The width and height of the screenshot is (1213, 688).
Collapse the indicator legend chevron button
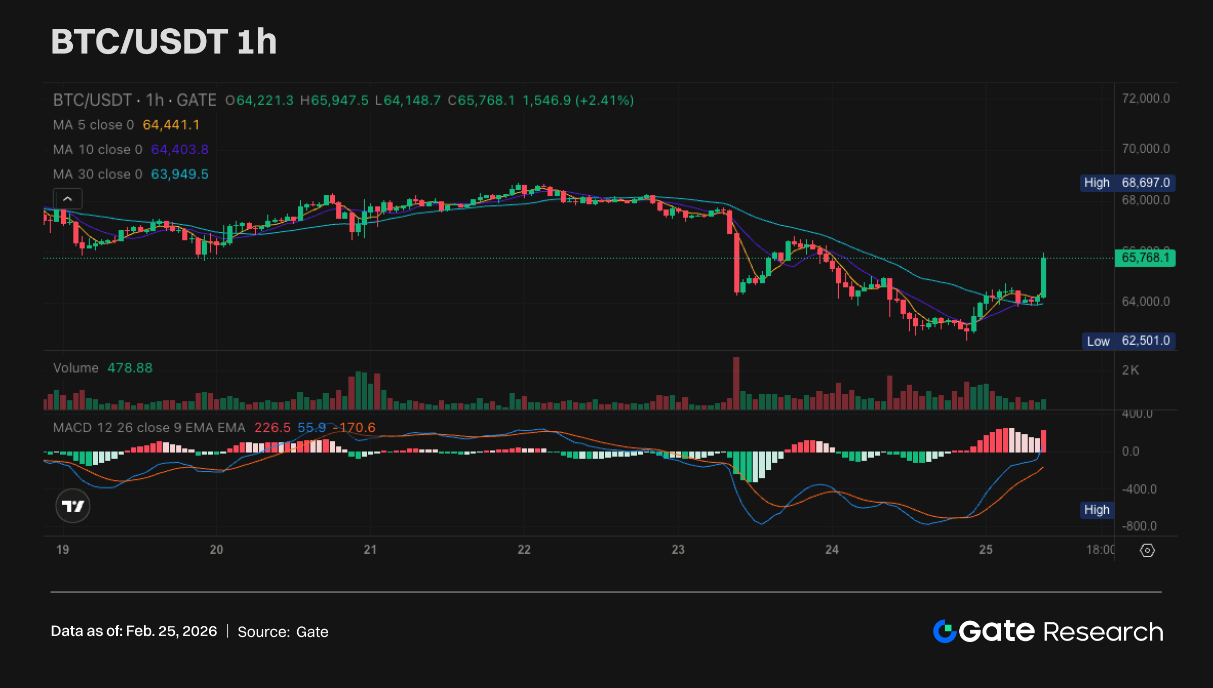pos(68,199)
